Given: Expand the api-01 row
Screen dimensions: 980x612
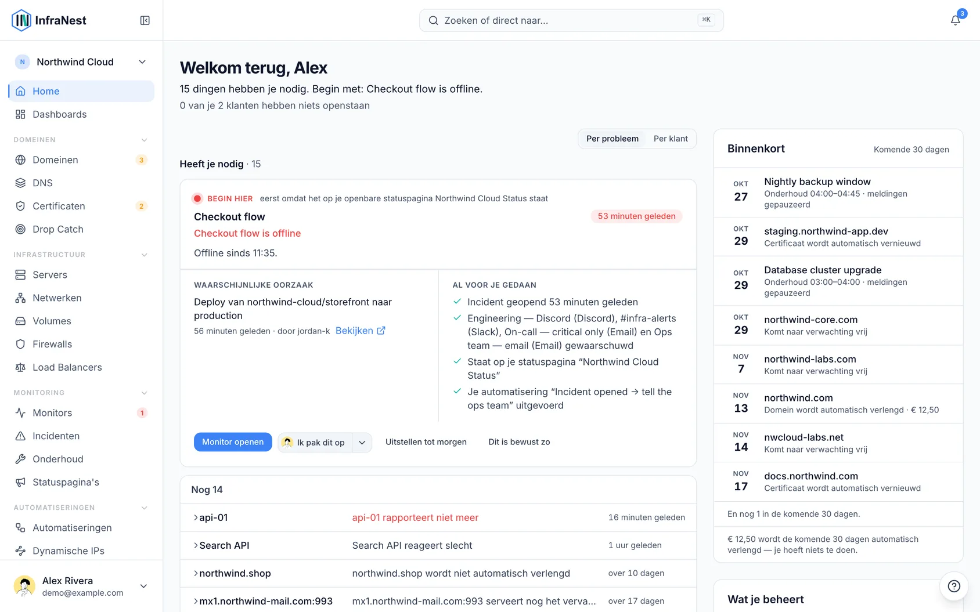Looking at the screenshot, I should (438, 517).
